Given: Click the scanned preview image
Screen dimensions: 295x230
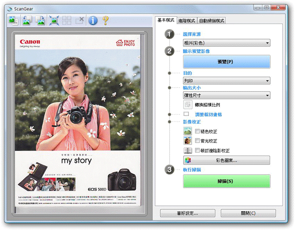Looking at the screenshot, I should [x=77, y=120].
